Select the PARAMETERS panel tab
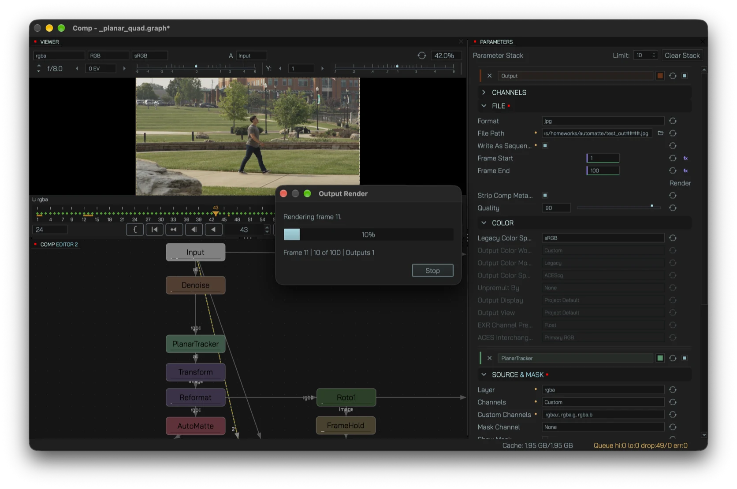This screenshot has height=489, width=737. click(x=496, y=42)
